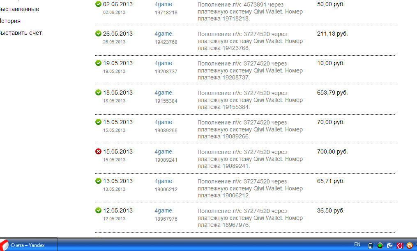Click amount 70,00 руб.
Image resolution: width=417 pixels, height=251 pixels.
(x=331, y=122)
